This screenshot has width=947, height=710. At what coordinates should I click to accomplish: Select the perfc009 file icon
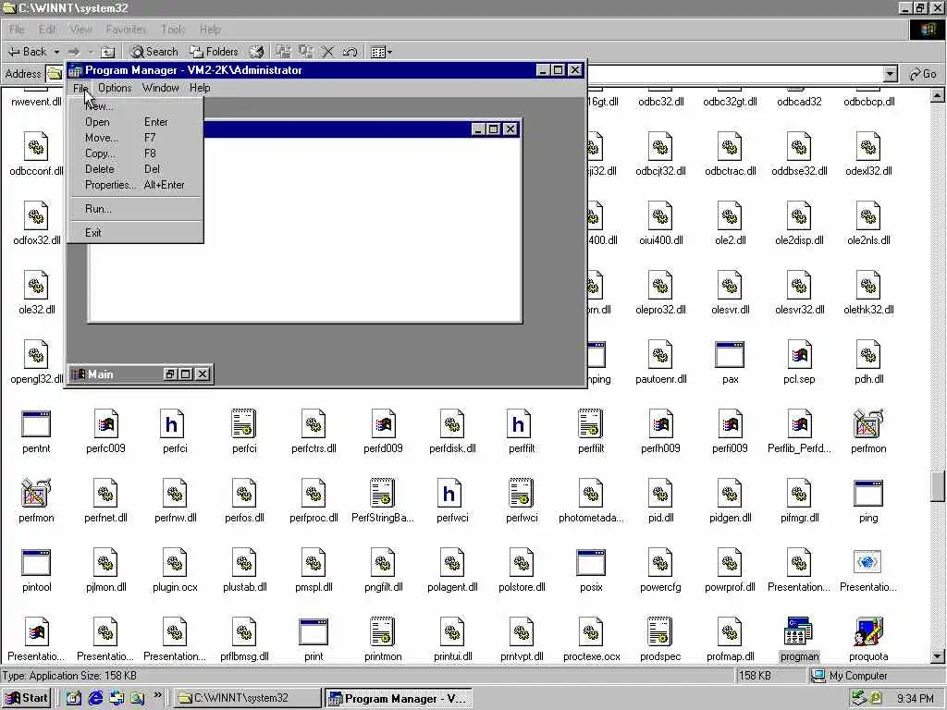[x=105, y=423]
